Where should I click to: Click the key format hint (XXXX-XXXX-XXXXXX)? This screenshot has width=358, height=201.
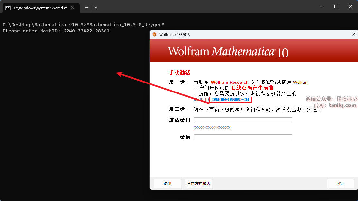tap(213, 127)
